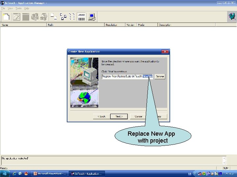Launch Internet Explorer from quick launch
The image size is (237, 177).
coord(14,174)
